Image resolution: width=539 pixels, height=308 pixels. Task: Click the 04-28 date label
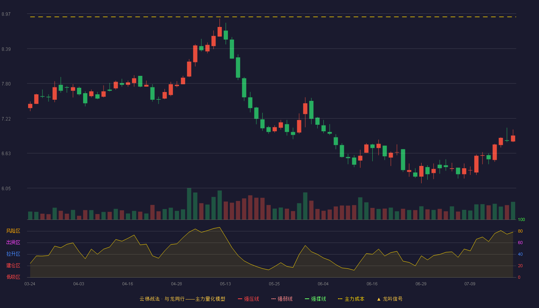176,284
